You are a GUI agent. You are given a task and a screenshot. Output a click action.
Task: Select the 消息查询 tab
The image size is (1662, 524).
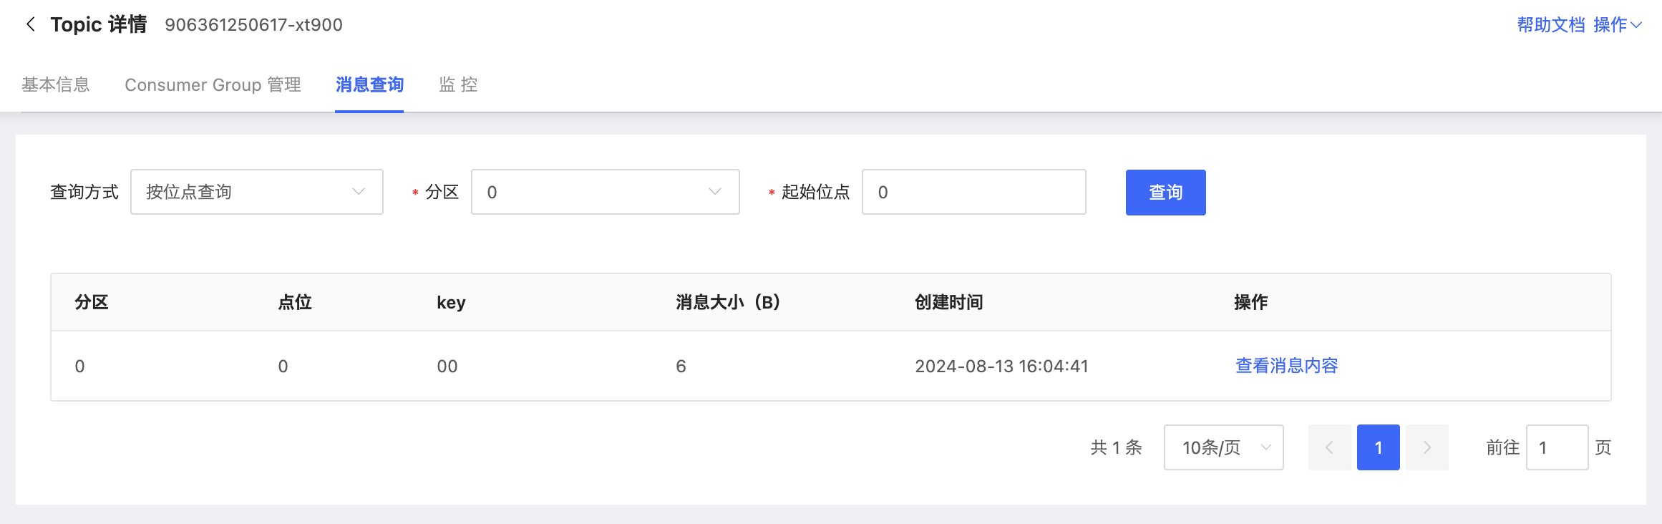point(369,84)
